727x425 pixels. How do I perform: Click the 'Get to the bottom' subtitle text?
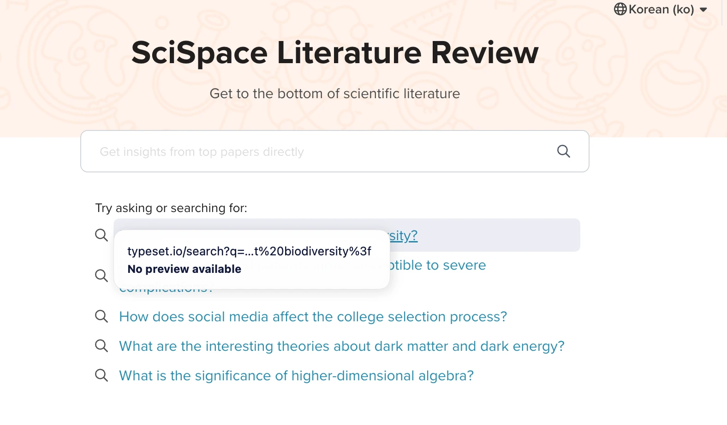(334, 94)
